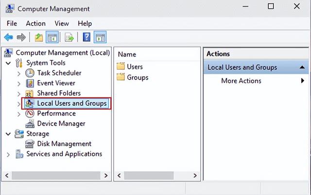Click the Export List toolbar icon
311x195 pixels.
click(69, 37)
